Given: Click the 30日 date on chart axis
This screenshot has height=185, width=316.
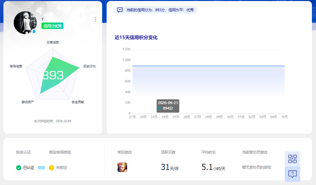Looking at the screenshot, I should click(230, 117).
